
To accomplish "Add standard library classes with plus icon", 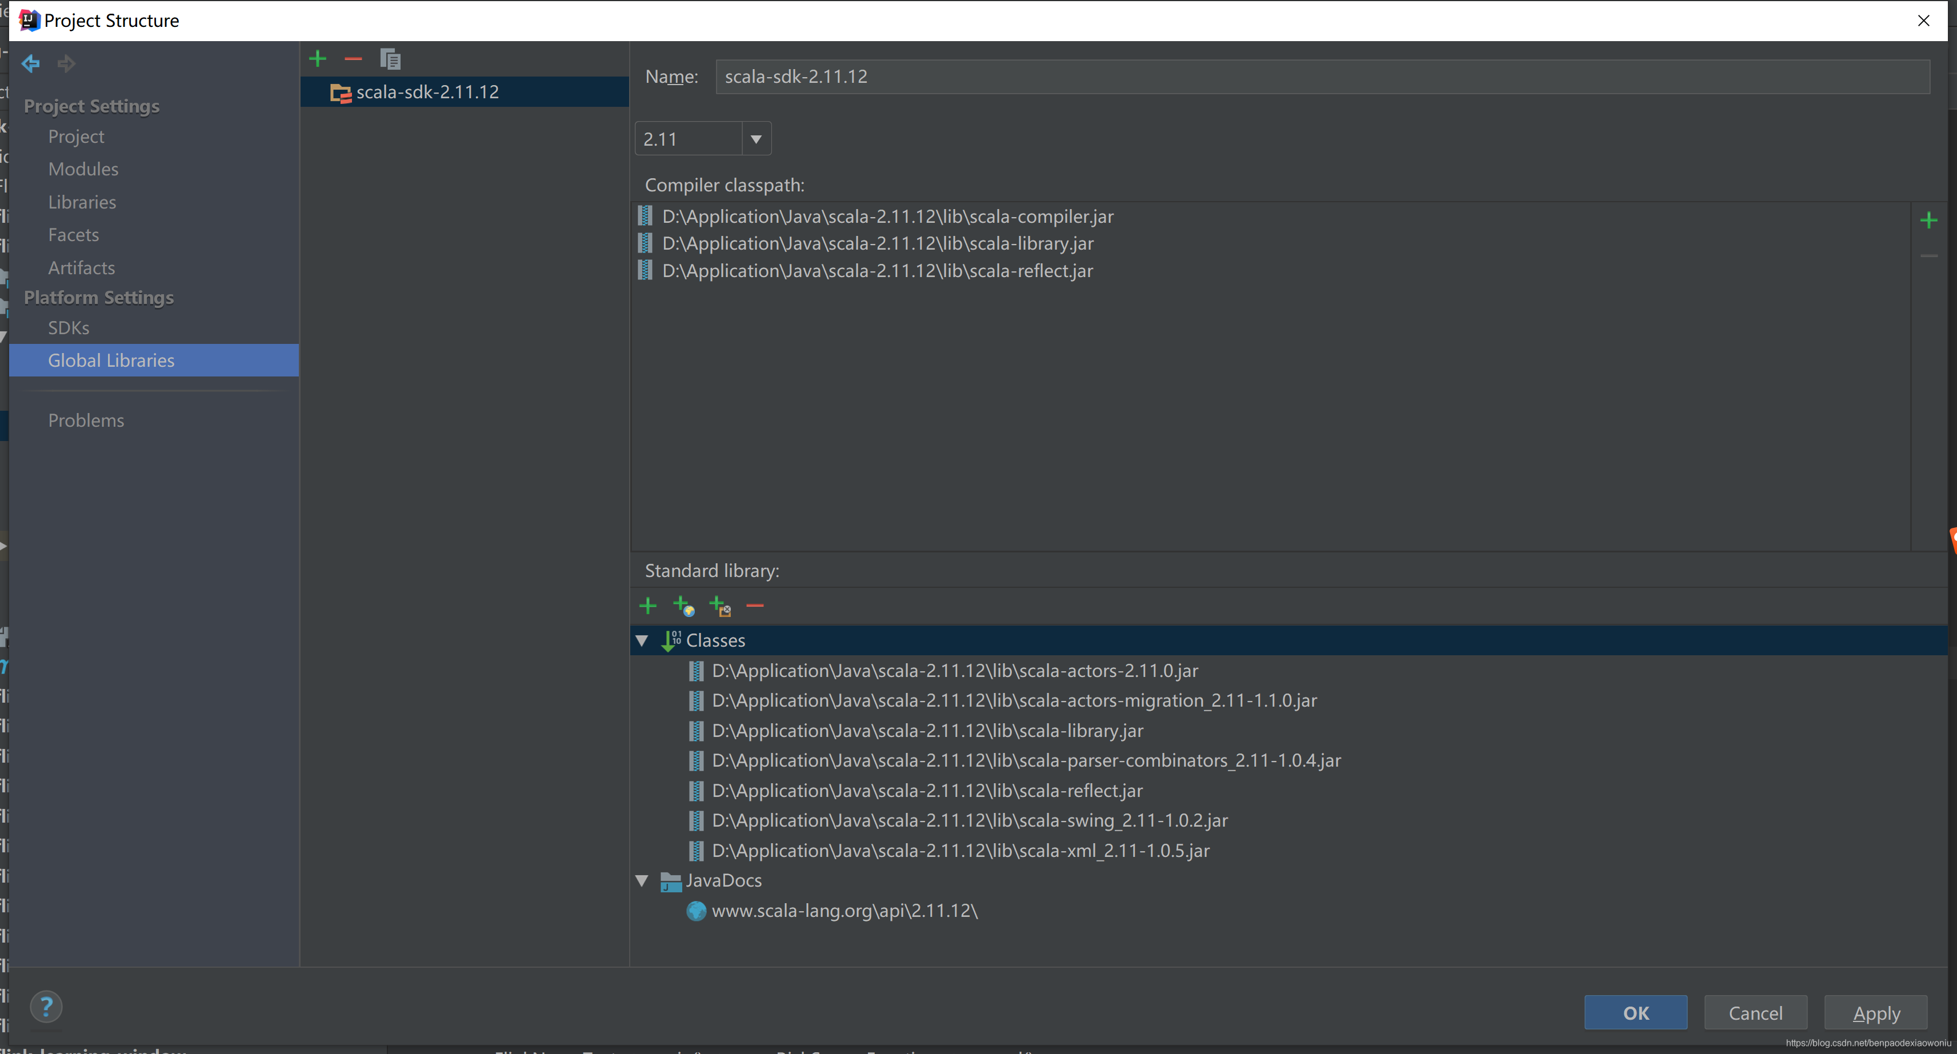I will 647,605.
